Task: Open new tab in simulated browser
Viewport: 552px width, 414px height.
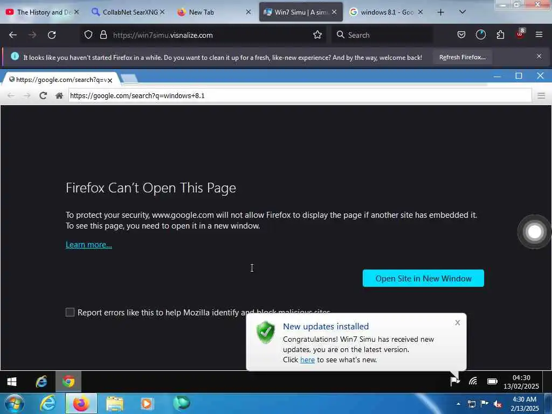Action: point(129,78)
